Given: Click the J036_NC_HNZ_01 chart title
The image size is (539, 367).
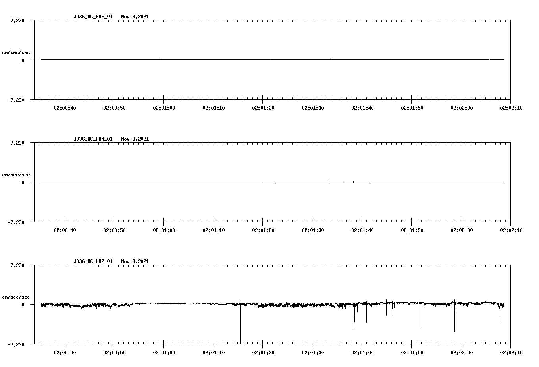Looking at the screenshot, I should click(111, 261).
